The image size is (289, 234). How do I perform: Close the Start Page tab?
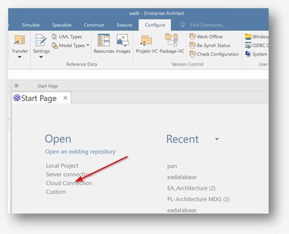pos(65,98)
